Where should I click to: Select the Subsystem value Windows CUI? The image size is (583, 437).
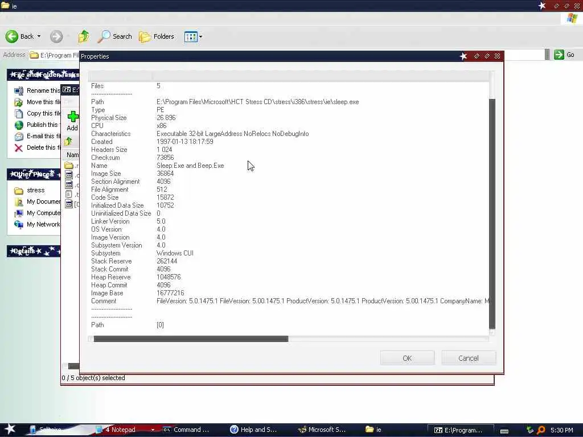coord(175,253)
